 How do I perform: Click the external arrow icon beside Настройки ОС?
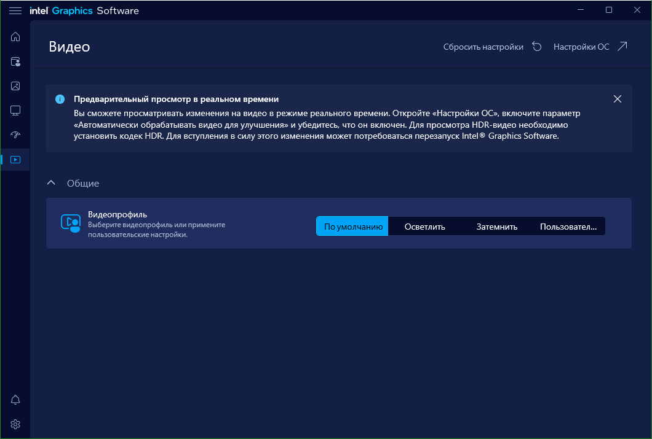[622, 47]
